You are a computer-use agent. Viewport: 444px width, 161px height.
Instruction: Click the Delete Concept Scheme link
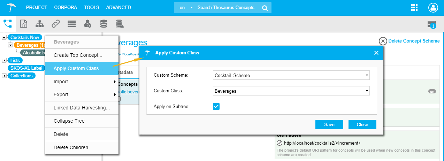(414, 41)
